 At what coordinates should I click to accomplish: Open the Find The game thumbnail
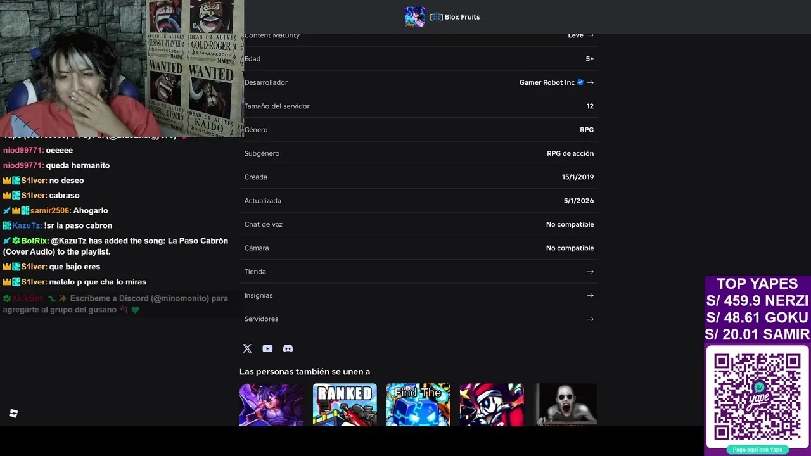click(418, 404)
